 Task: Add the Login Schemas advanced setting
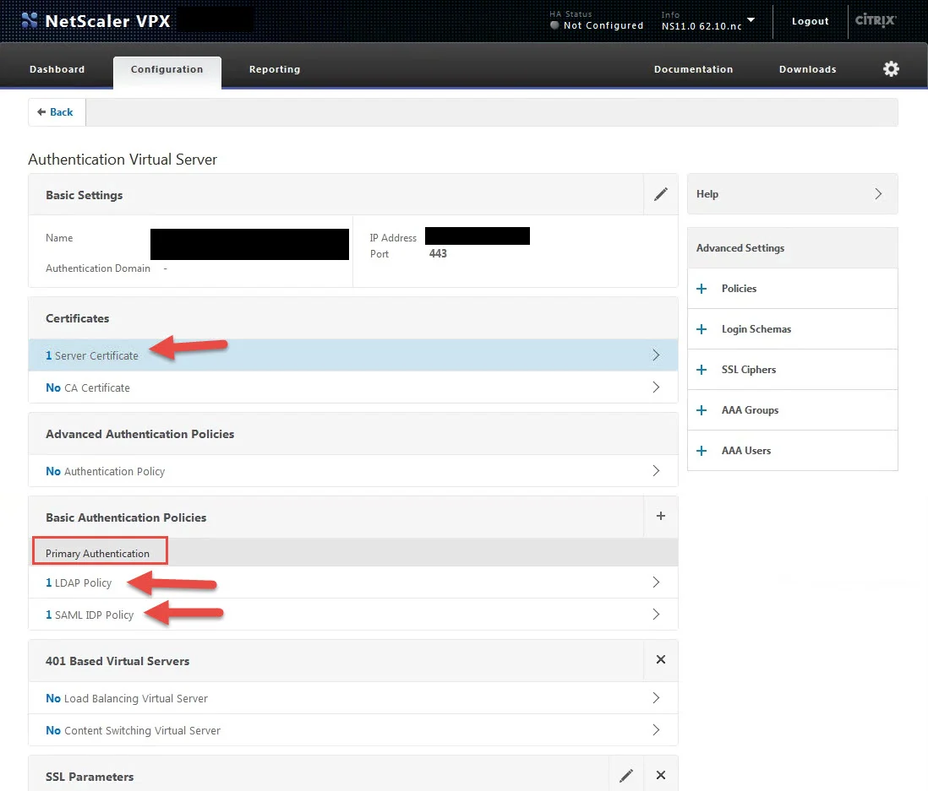701,329
